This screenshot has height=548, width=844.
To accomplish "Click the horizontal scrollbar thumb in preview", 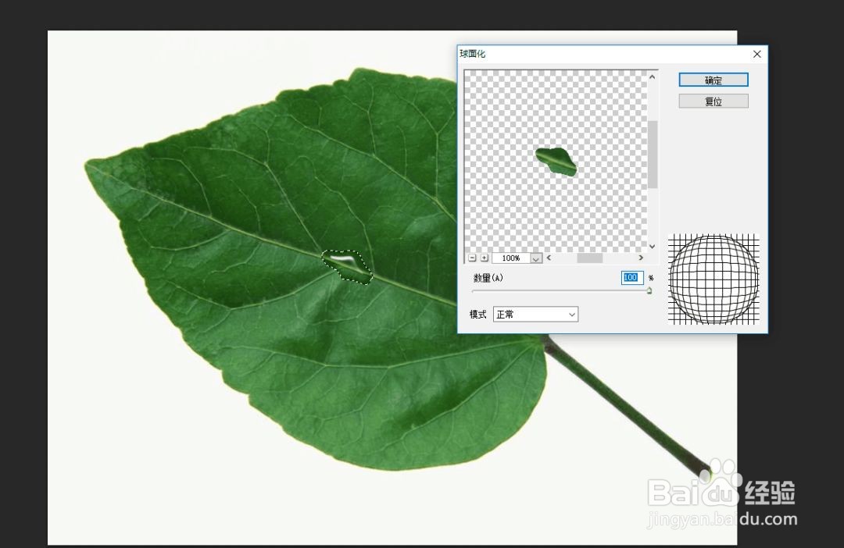I will coord(590,258).
